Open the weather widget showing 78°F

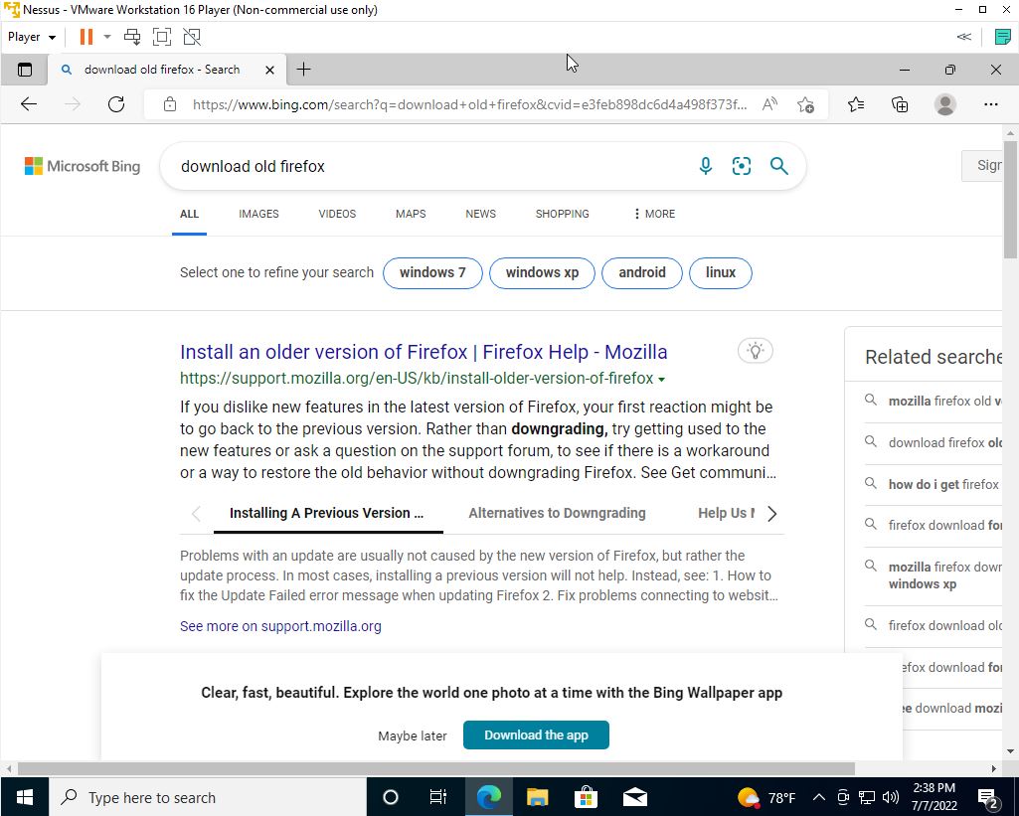point(766,797)
